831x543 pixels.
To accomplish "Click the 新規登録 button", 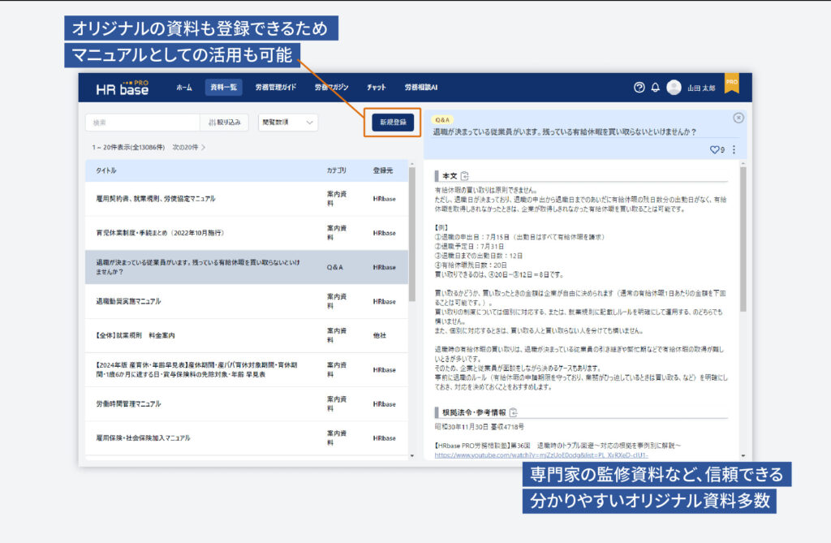I will pos(392,123).
